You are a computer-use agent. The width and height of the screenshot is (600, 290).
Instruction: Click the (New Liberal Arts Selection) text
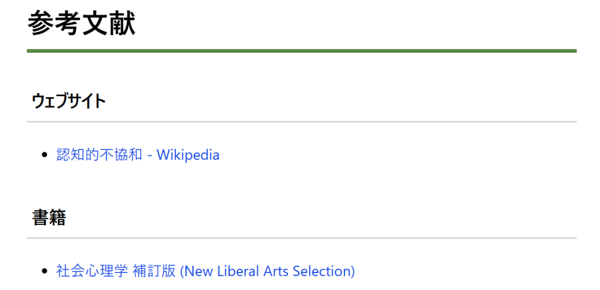(x=267, y=271)
